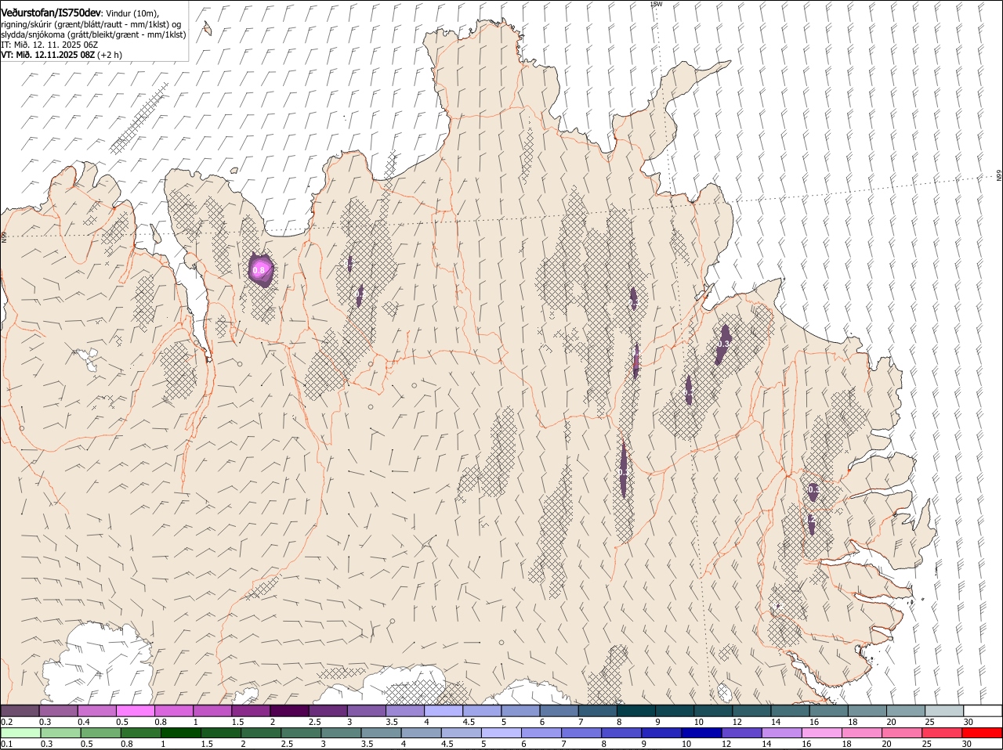Screen dimensions: 1003x750
Task: Select the palest green 0.1–0.3 lower legend swatch
Action: (x=20, y=733)
